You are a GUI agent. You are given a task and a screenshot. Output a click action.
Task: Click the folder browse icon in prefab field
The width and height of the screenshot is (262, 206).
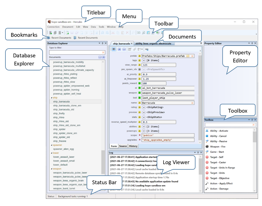point(188,56)
